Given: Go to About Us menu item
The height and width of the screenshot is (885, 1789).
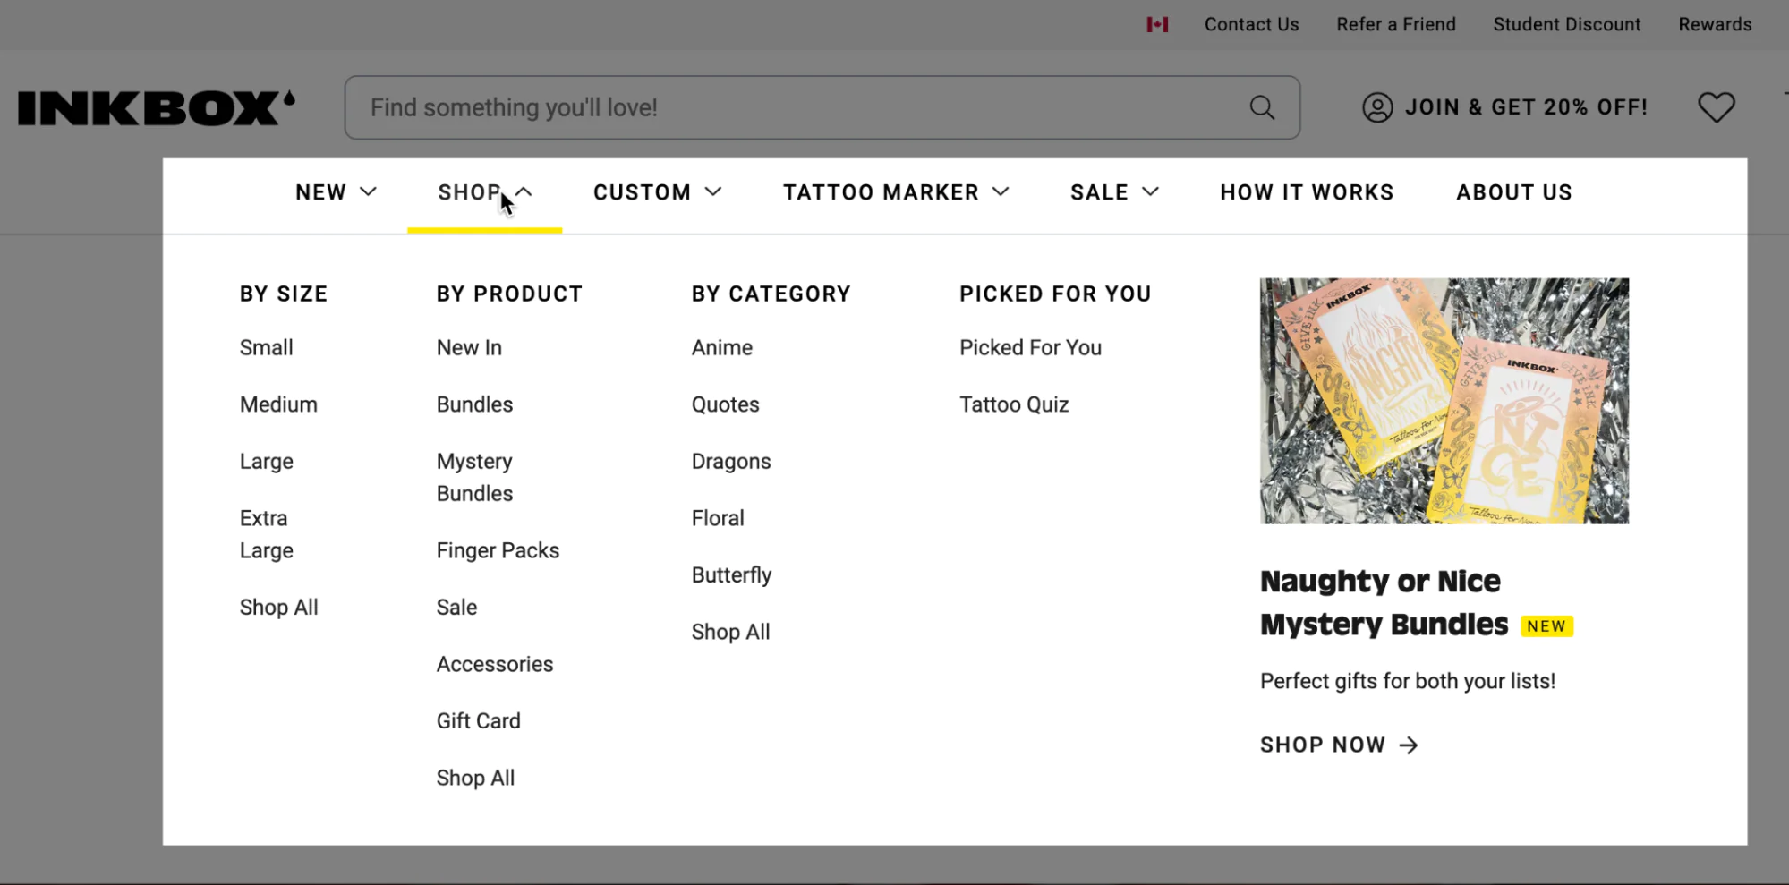Looking at the screenshot, I should pos(1513,192).
